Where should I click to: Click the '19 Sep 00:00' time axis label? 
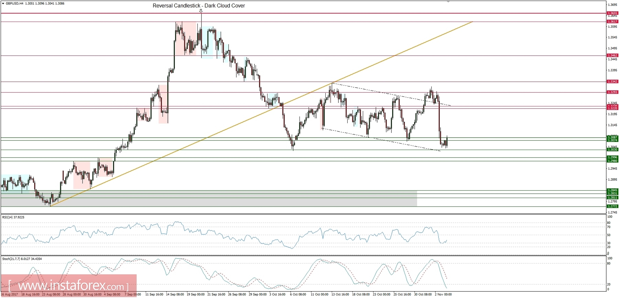point(195,294)
